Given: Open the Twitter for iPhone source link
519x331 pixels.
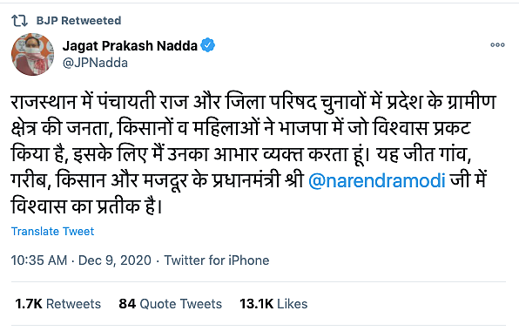Looking at the screenshot, I should [x=217, y=260].
